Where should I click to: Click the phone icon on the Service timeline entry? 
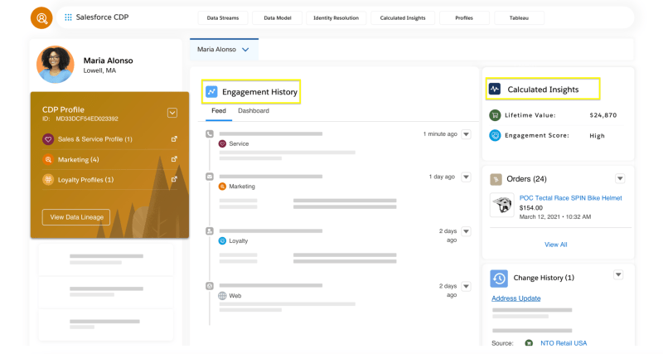[x=210, y=133]
